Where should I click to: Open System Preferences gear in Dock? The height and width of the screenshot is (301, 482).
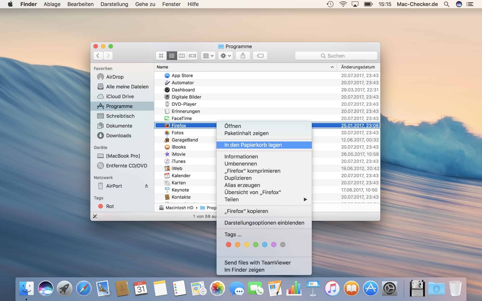click(389, 288)
